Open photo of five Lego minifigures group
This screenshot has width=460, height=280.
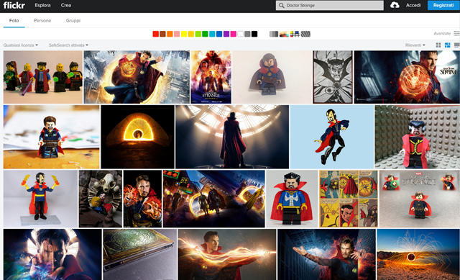click(x=43, y=77)
